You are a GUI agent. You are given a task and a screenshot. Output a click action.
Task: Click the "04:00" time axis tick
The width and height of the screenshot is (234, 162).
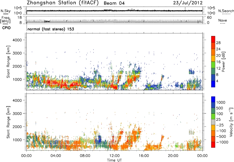click(x=56, y=156)
